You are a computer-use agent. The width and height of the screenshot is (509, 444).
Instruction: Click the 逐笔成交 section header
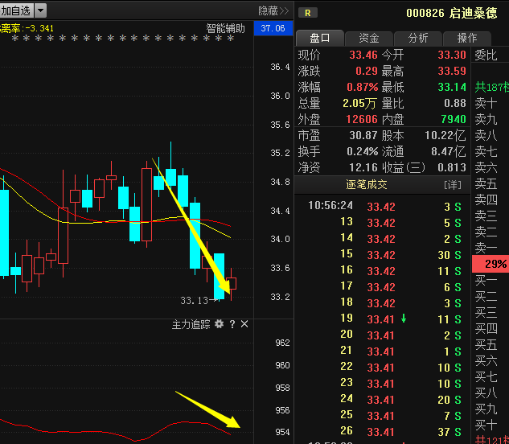click(x=366, y=185)
